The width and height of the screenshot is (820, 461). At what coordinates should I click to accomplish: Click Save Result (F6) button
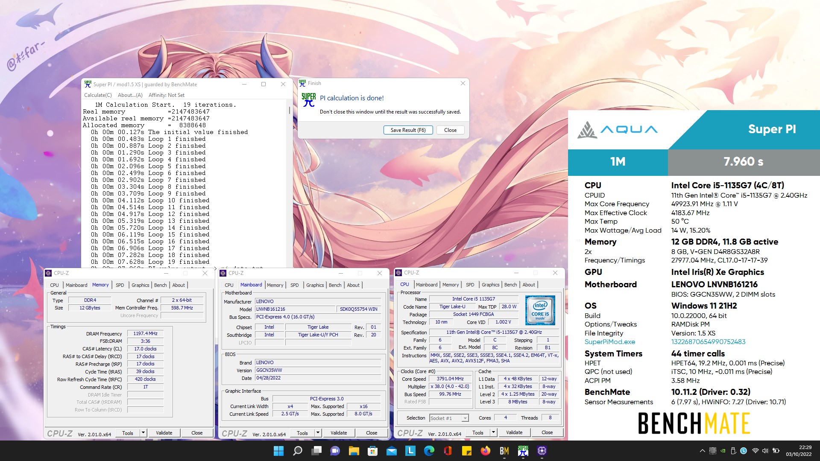(x=408, y=130)
